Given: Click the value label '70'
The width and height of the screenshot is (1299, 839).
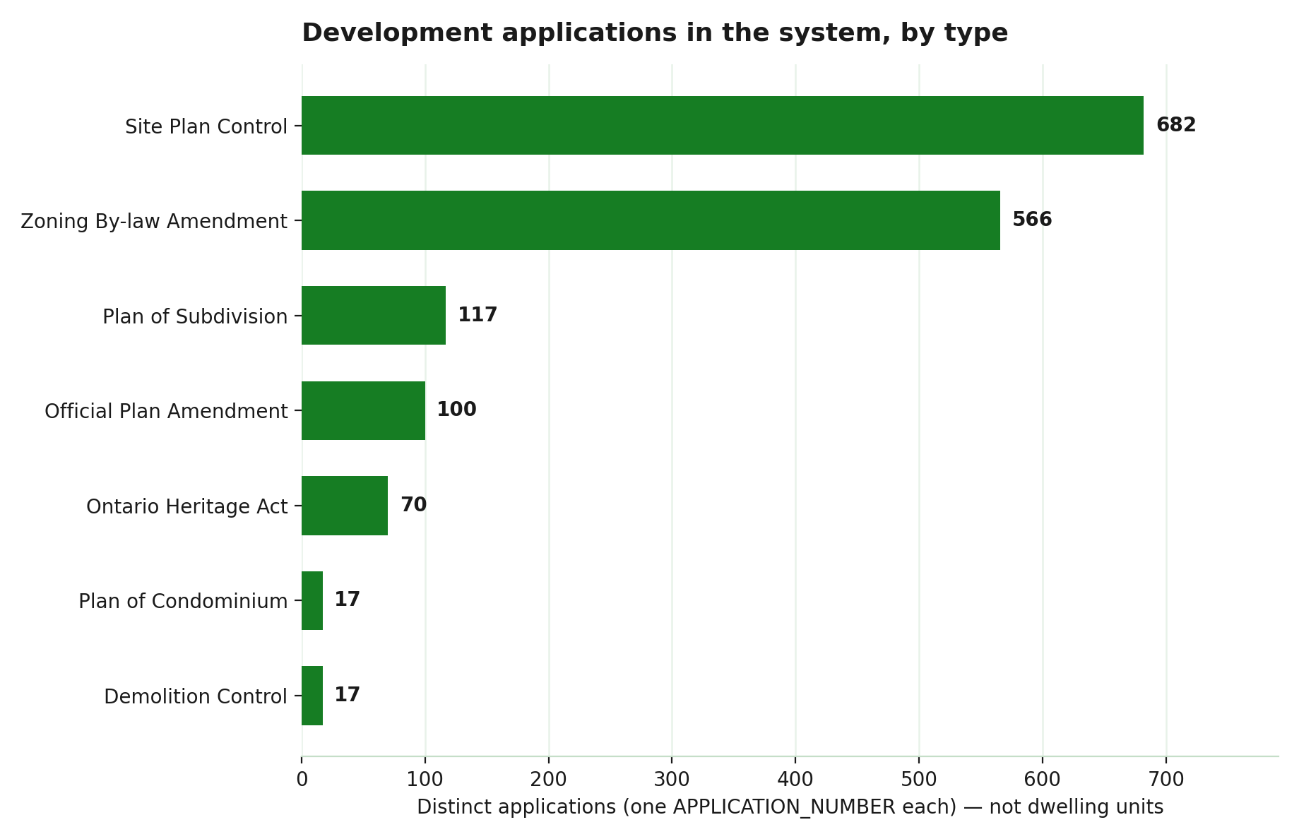Looking at the screenshot, I should pyautogui.click(x=413, y=505).
